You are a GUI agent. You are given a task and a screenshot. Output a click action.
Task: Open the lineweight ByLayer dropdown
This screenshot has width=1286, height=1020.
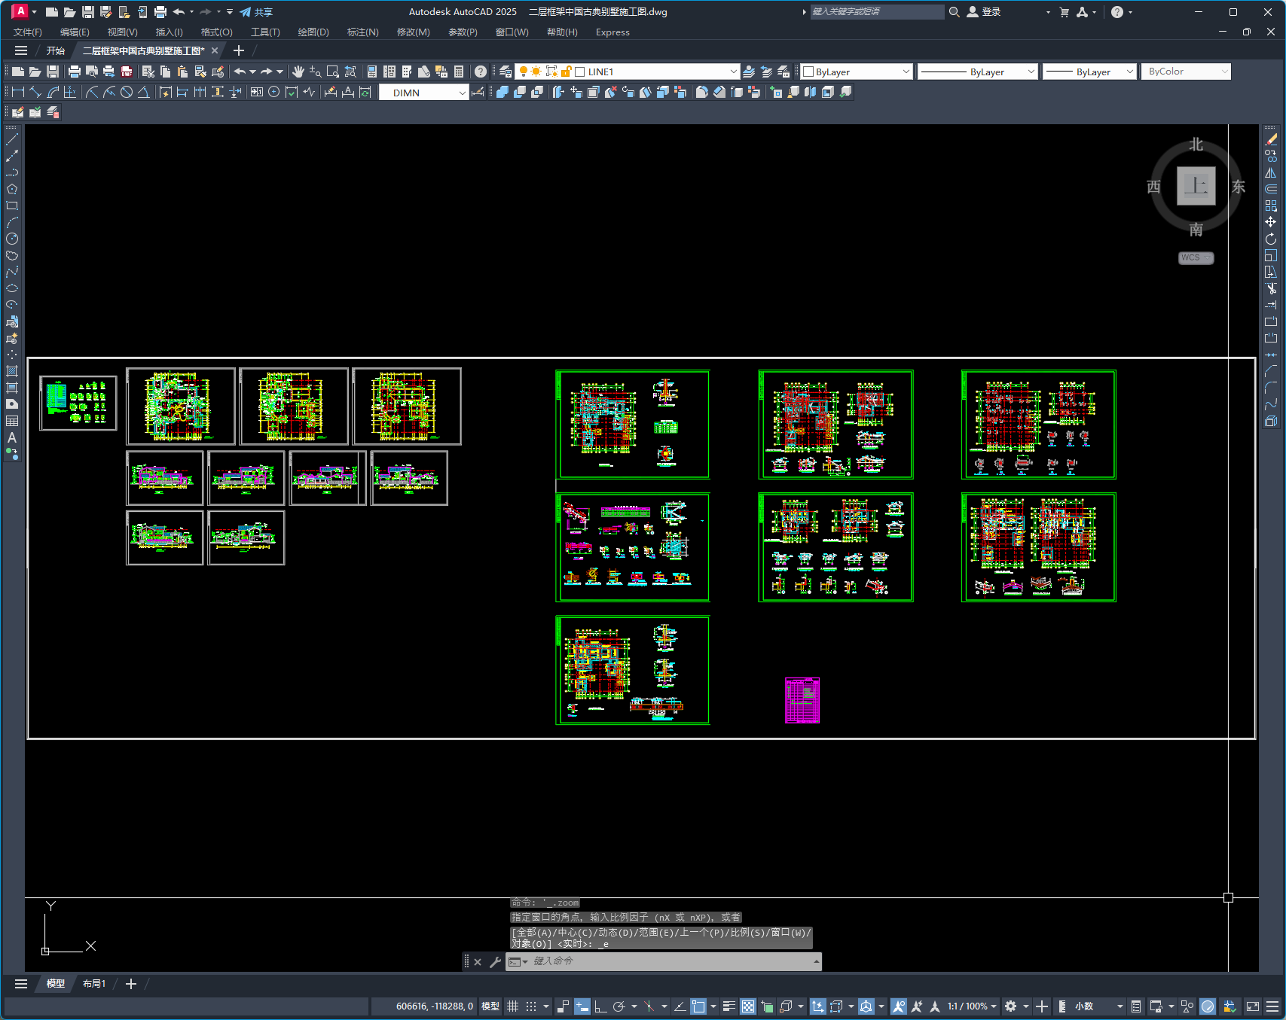[1089, 72]
